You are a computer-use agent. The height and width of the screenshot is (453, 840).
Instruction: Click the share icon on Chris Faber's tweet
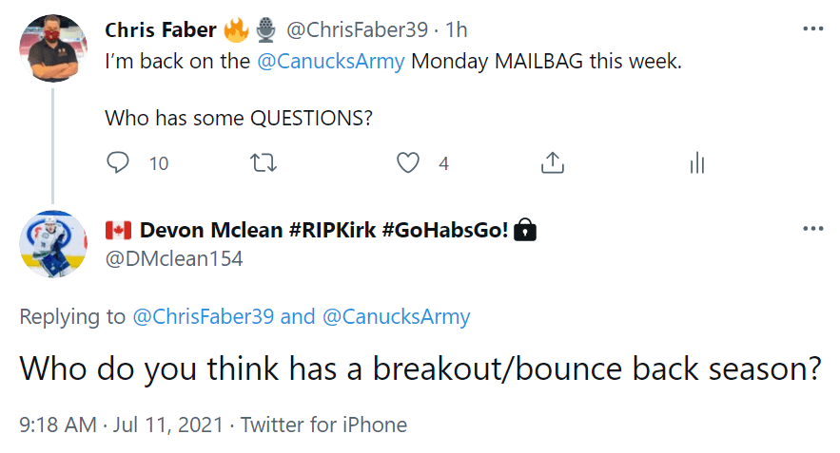pos(552,163)
